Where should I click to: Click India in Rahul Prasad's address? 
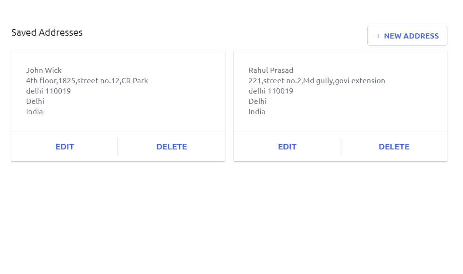257,112
